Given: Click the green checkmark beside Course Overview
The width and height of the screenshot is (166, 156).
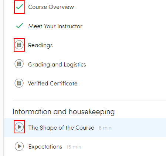Looking at the screenshot, I should tap(20, 7).
